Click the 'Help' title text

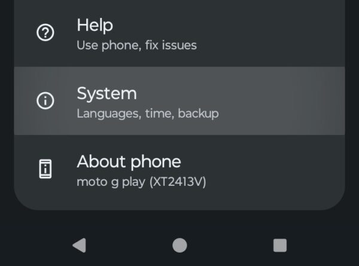point(95,26)
